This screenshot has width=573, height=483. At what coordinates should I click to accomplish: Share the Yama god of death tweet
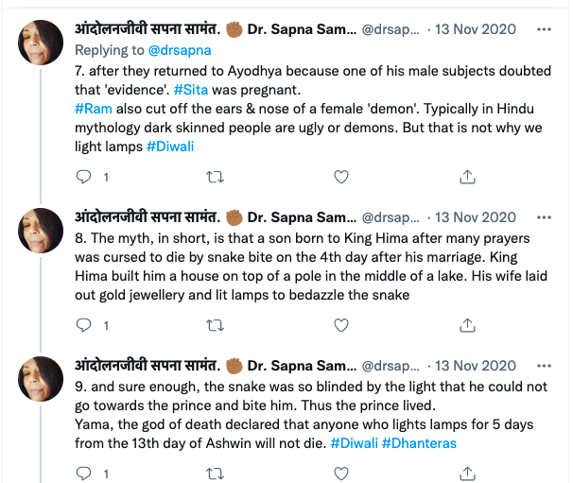click(467, 474)
